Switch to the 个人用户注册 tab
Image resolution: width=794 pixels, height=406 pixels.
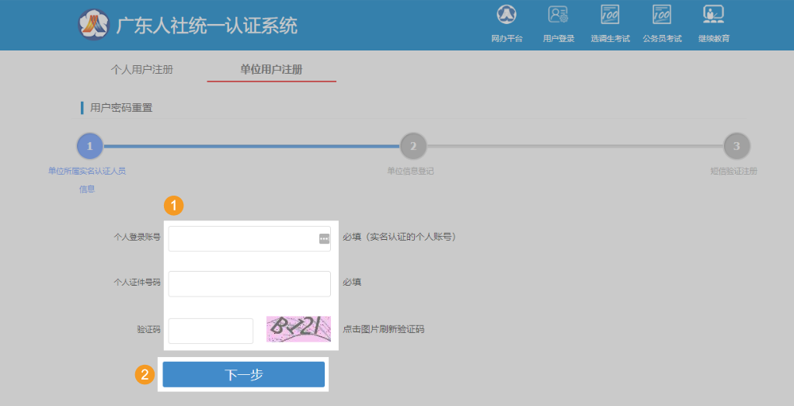(x=141, y=70)
